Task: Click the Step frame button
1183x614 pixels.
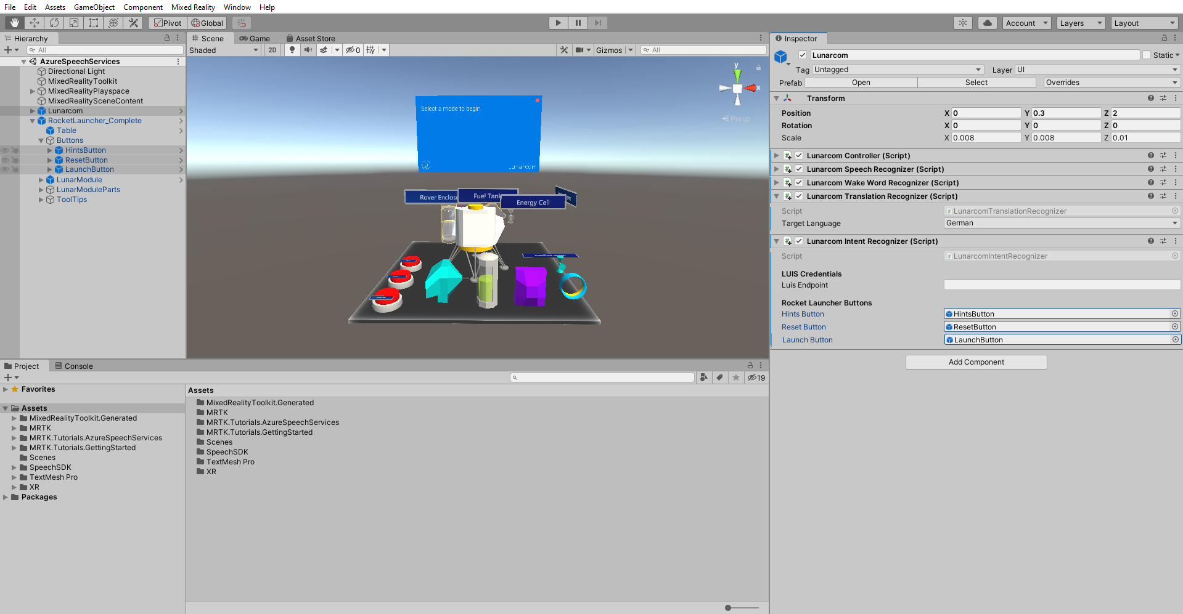Action: 597,23
